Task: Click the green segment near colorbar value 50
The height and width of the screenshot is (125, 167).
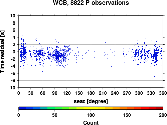Action: (x=55, y=108)
